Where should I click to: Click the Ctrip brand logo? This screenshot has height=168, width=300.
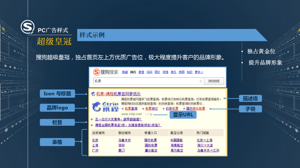tap(105, 107)
